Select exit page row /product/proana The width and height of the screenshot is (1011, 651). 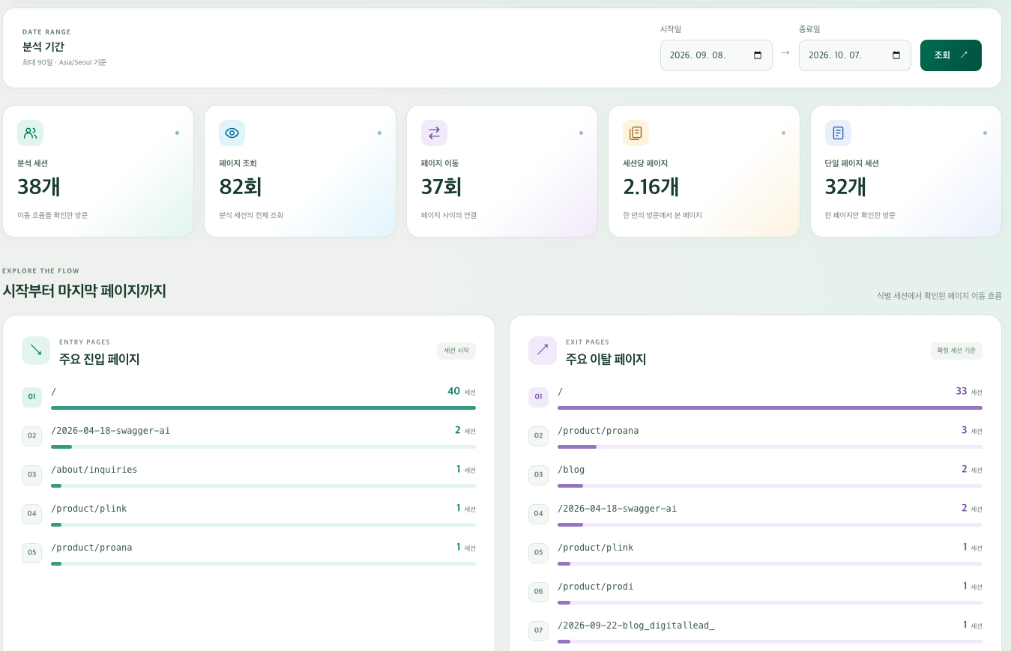click(755, 435)
